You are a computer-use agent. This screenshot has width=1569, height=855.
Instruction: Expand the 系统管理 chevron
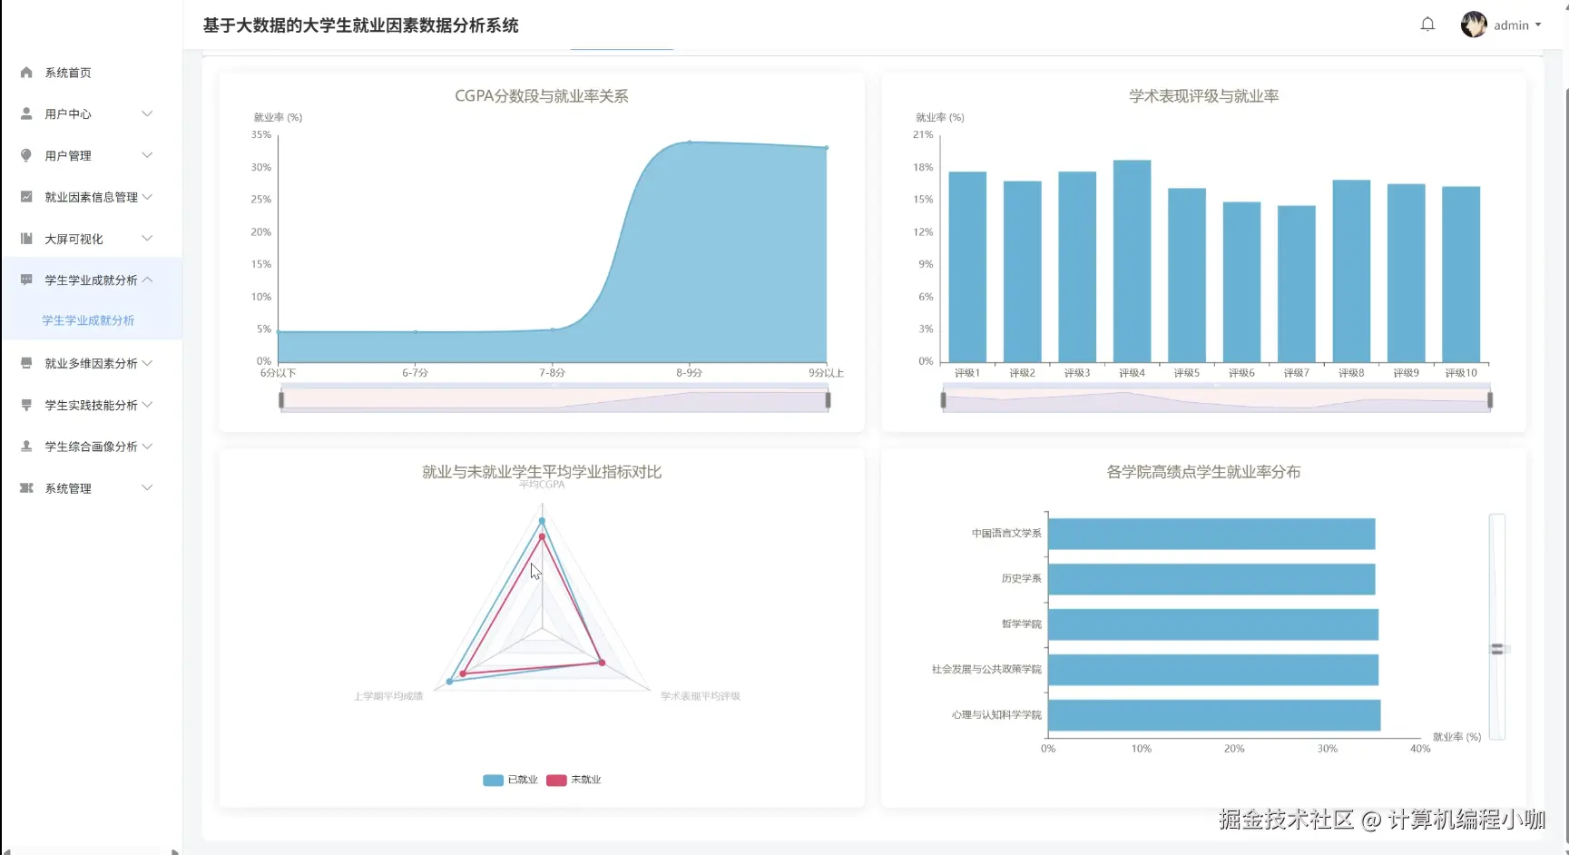(147, 488)
